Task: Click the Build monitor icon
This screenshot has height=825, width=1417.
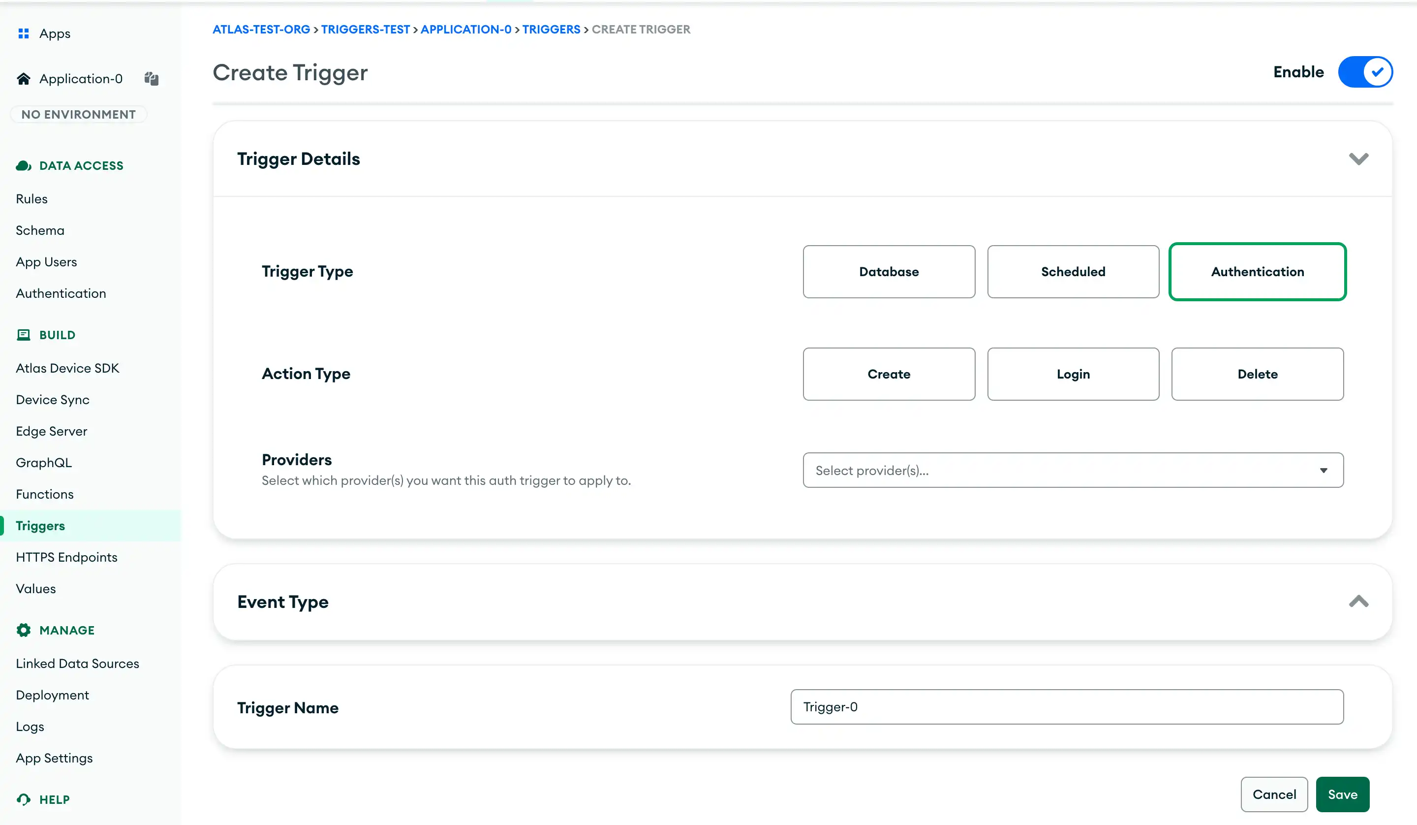Action: pyautogui.click(x=23, y=335)
